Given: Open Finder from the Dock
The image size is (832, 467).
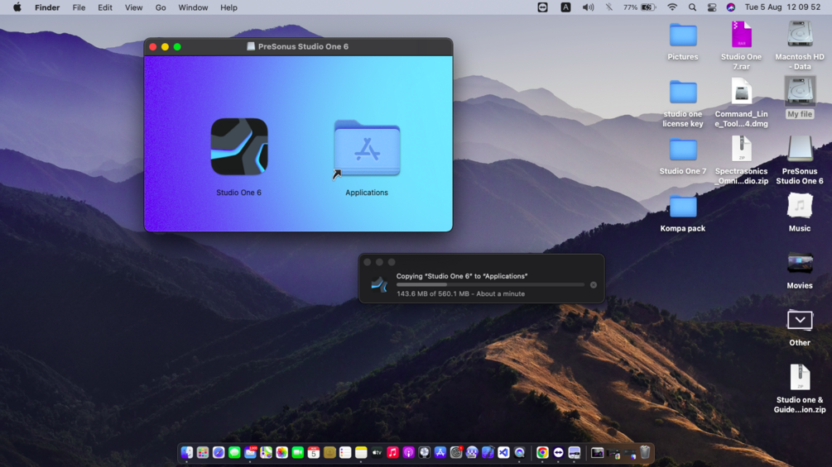Looking at the screenshot, I should pyautogui.click(x=187, y=453).
